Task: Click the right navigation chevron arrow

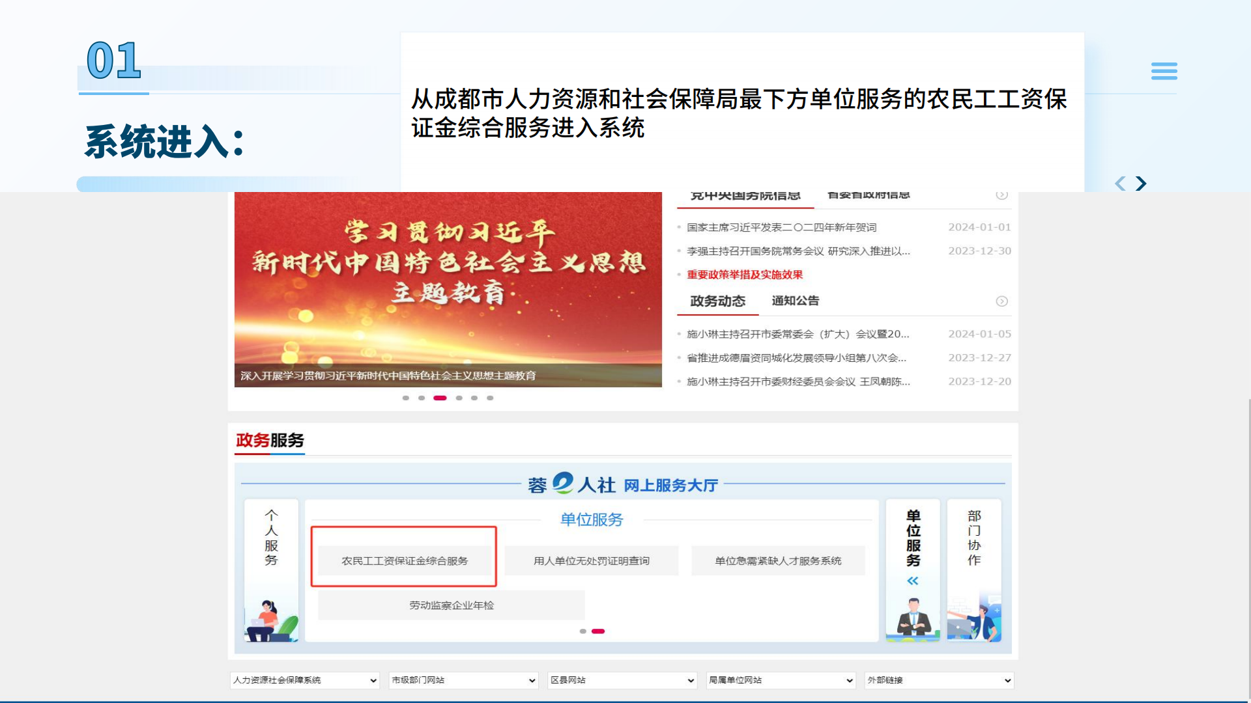Action: coord(1142,184)
